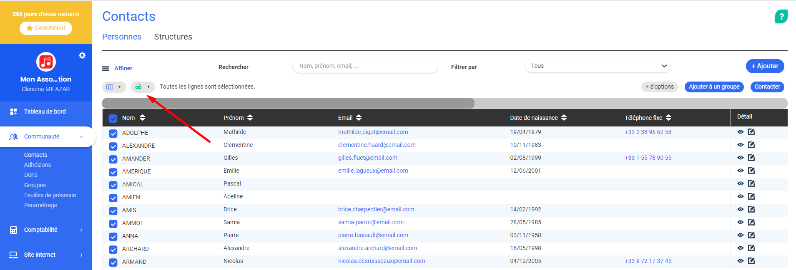Image resolution: width=796 pixels, height=270 pixels.
Task: Sort by Date de naissance arrows
Action: click(564, 118)
